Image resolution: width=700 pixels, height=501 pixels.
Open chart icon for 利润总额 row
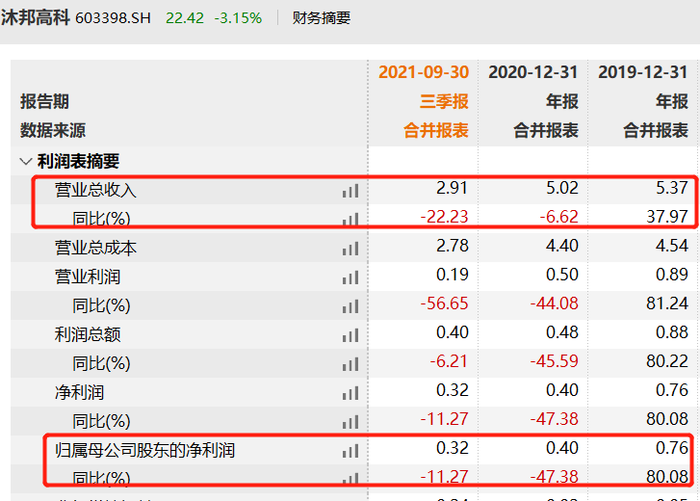(350, 335)
